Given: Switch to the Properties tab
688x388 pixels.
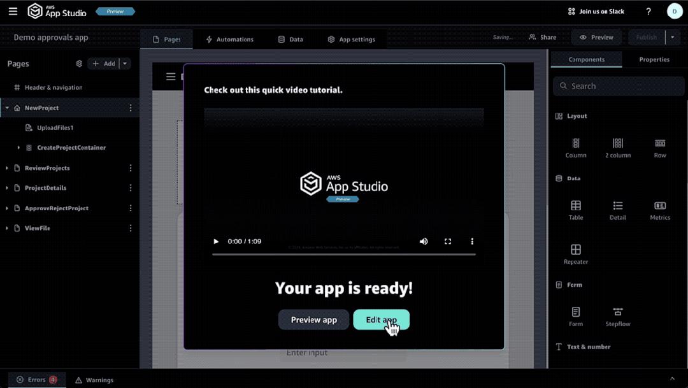Looking at the screenshot, I should tap(654, 59).
